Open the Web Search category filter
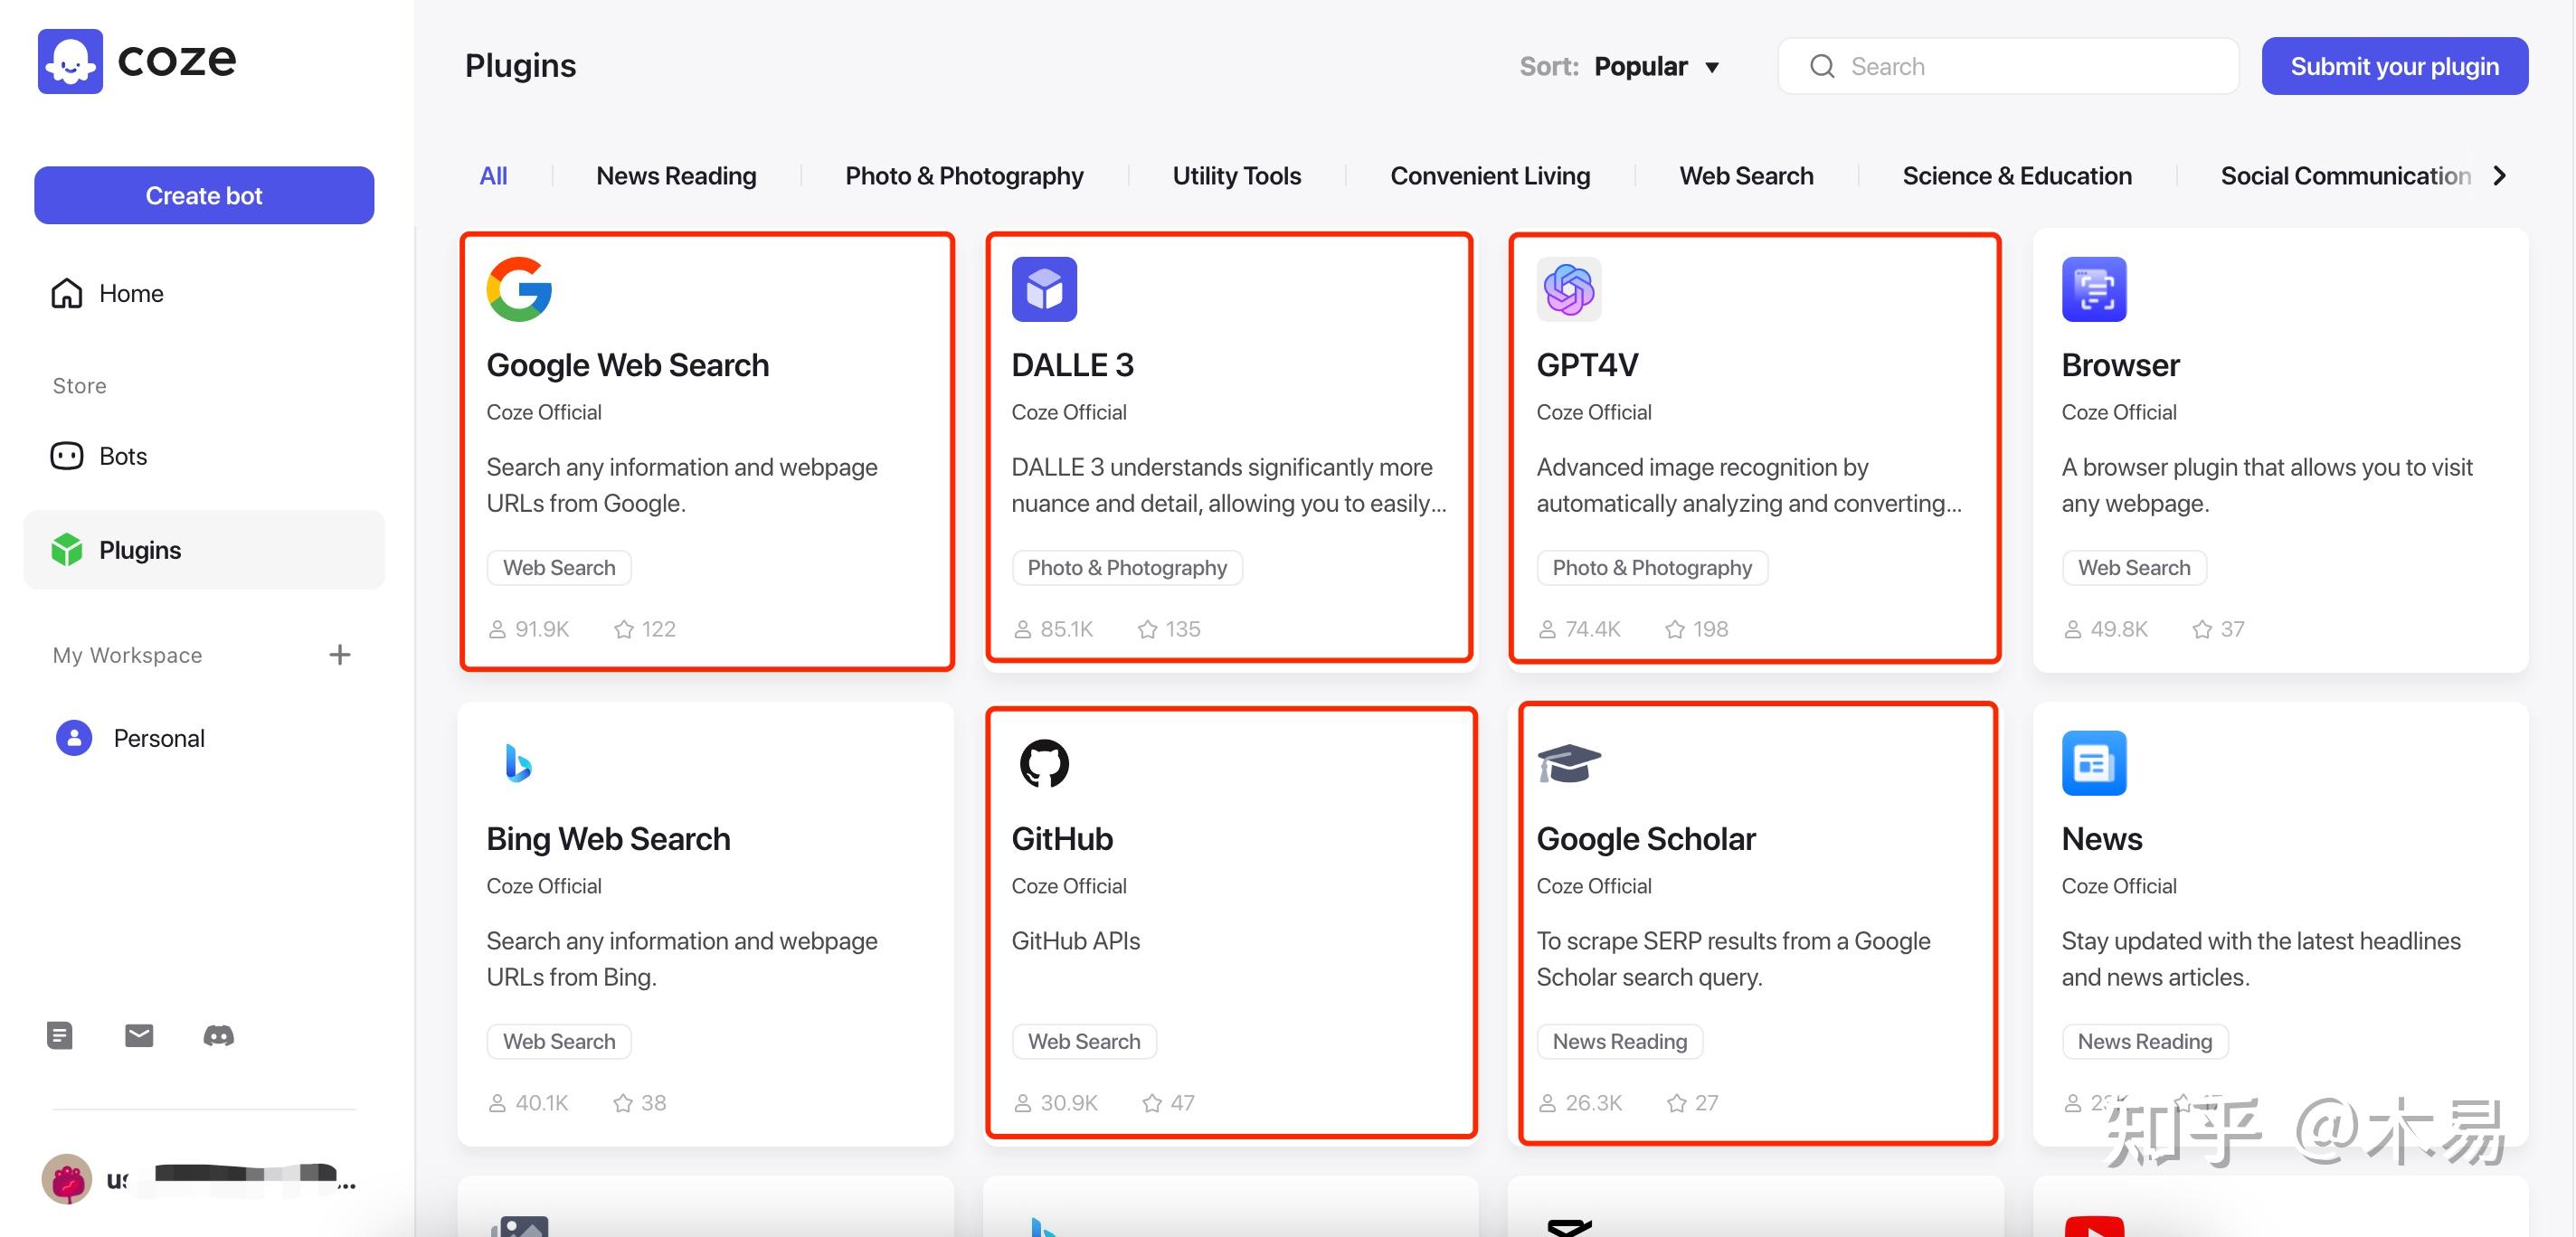2576x1237 pixels. [x=1745, y=175]
